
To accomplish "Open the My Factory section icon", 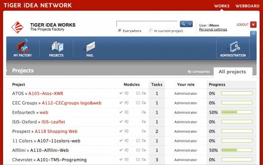I will click(x=23, y=46).
